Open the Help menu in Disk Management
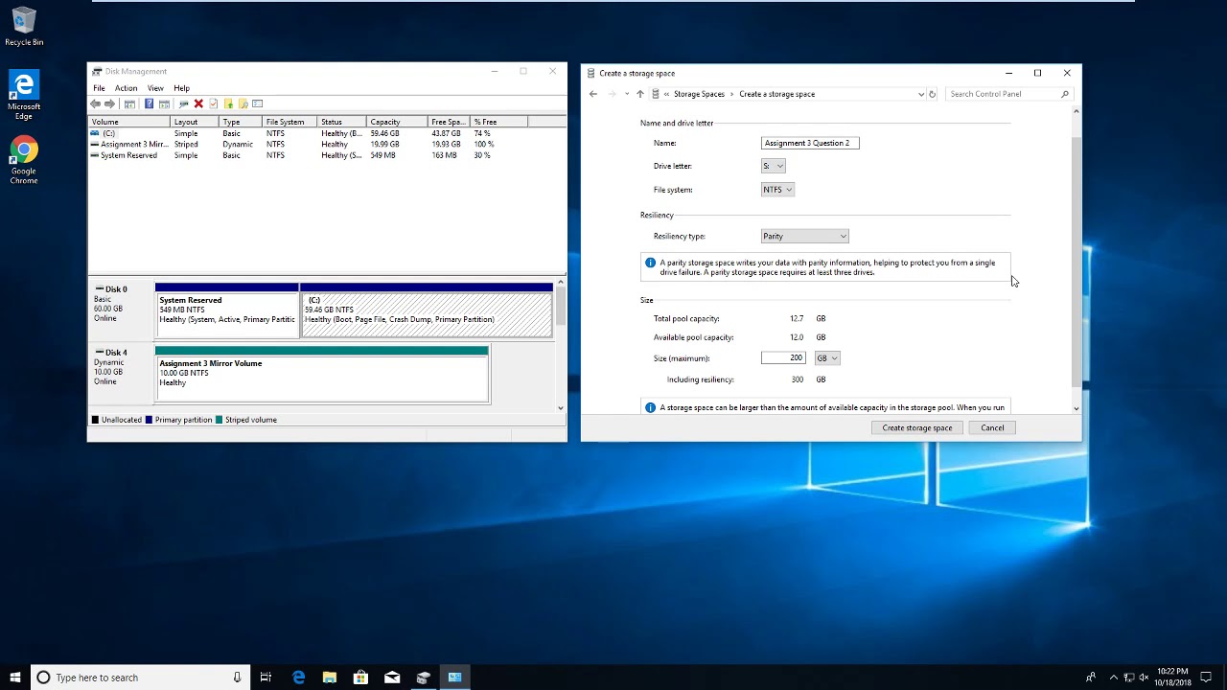 181,88
